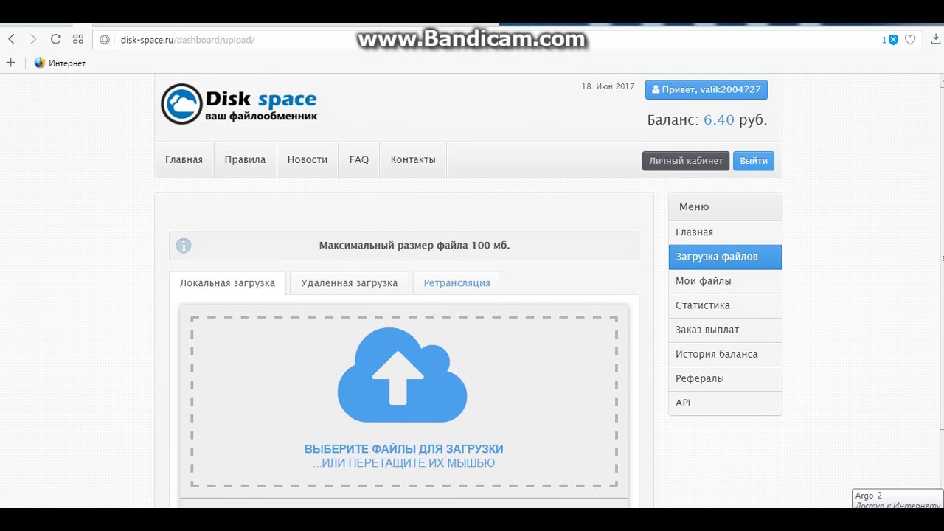
Task: Open Рефералы in side menu
Action: coord(725,378)
